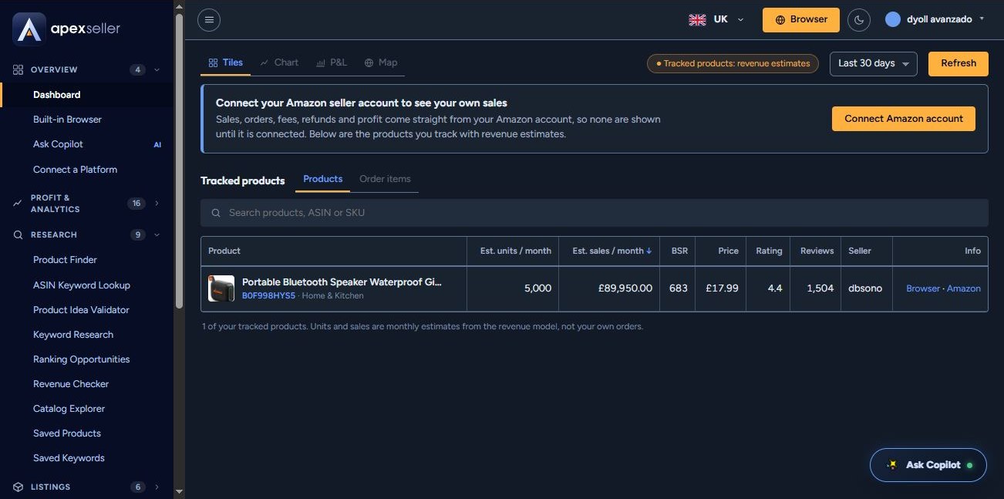Sort by Reviews column header
This screenshot has height=499, width=1004.
(817, 251)
